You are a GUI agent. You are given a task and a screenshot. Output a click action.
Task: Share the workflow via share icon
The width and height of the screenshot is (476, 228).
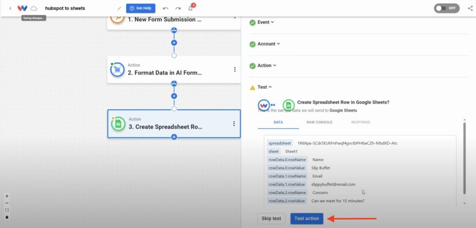tap(470, 8)
